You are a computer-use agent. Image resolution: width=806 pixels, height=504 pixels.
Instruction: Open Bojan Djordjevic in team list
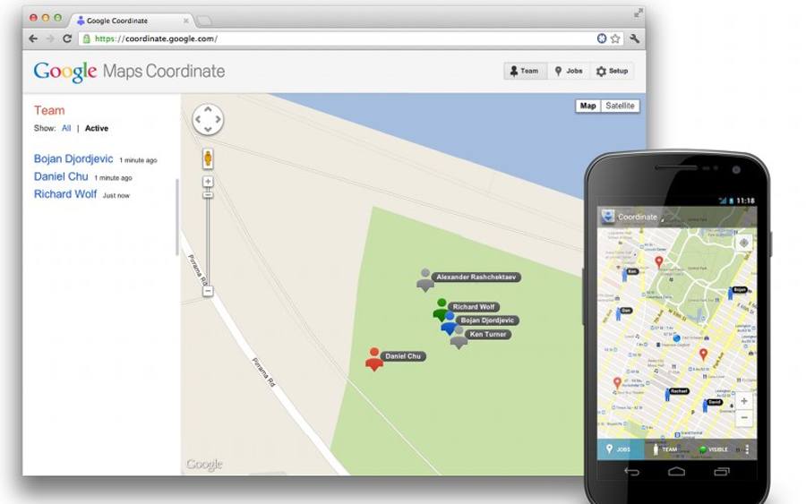click(x=73, y=158)
